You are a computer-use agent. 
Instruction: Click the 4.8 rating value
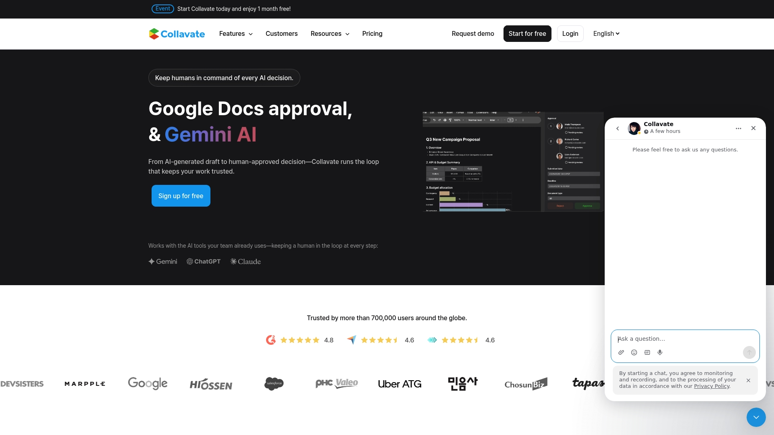pyautogui.click(x=329, y=340)
